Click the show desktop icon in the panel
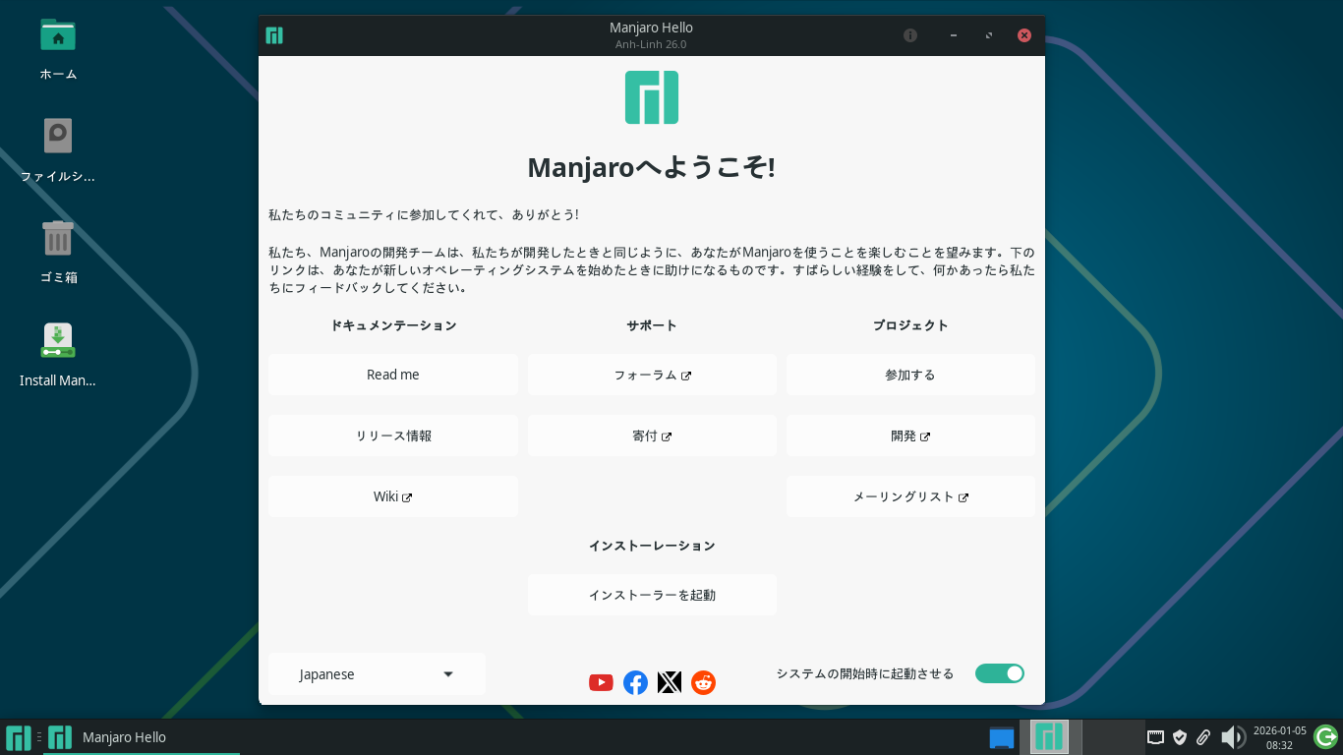 pyautogui.click(x=1002, y=737)
